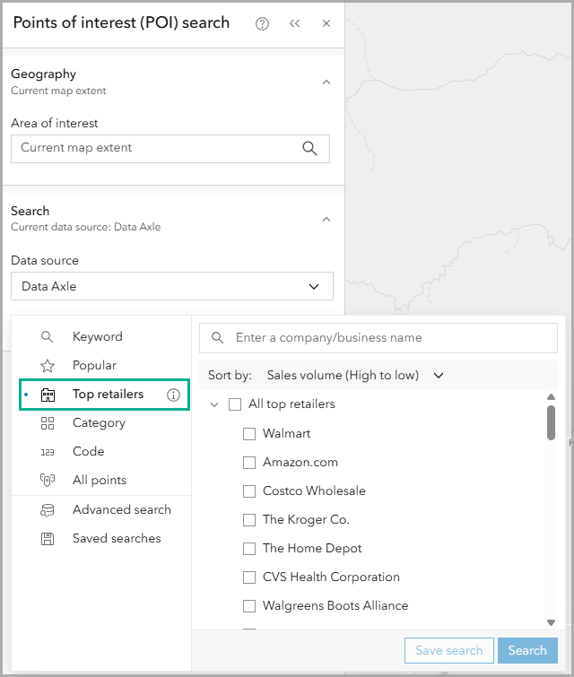Check the Amazon.com checkbox

[x=249, y=463]
